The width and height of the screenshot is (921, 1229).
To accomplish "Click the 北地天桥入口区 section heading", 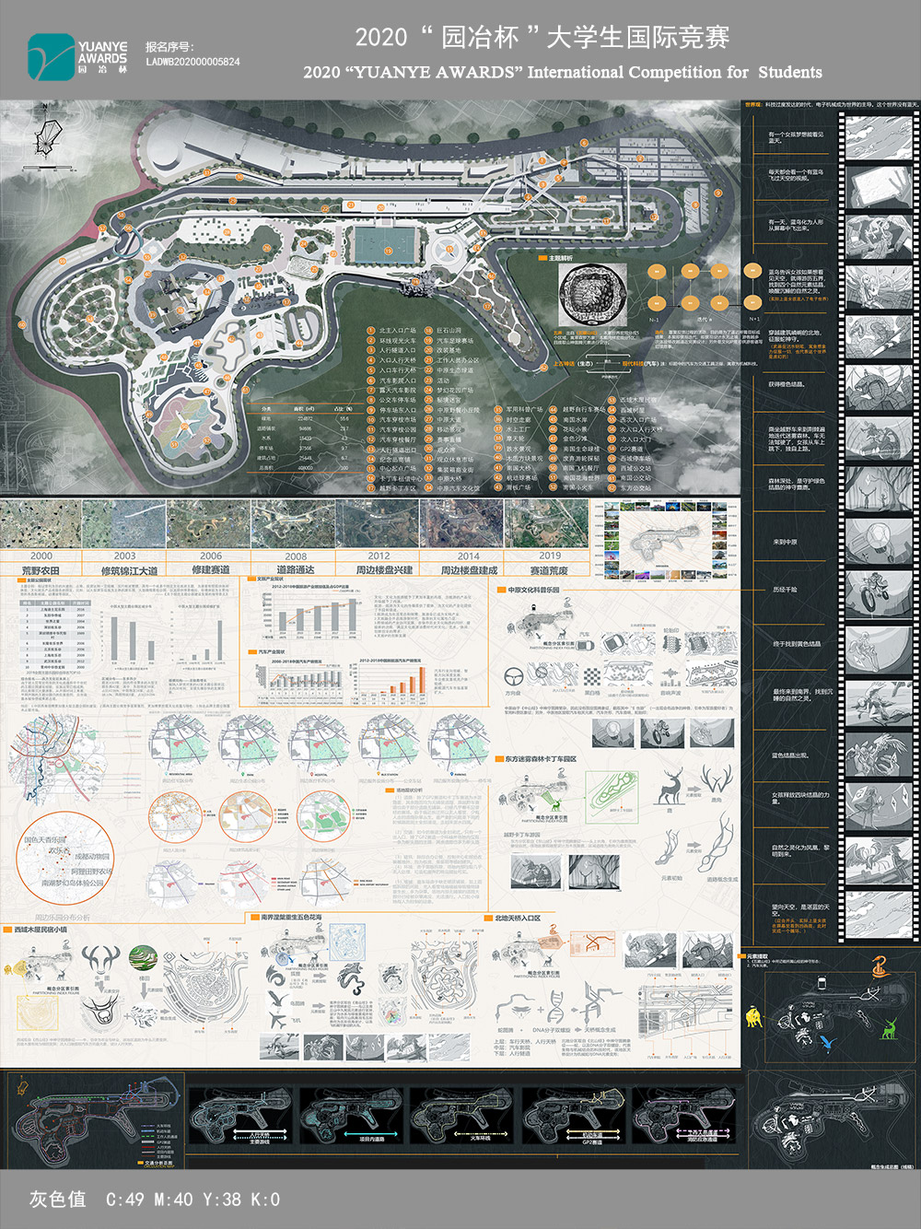I will (518, 918).
